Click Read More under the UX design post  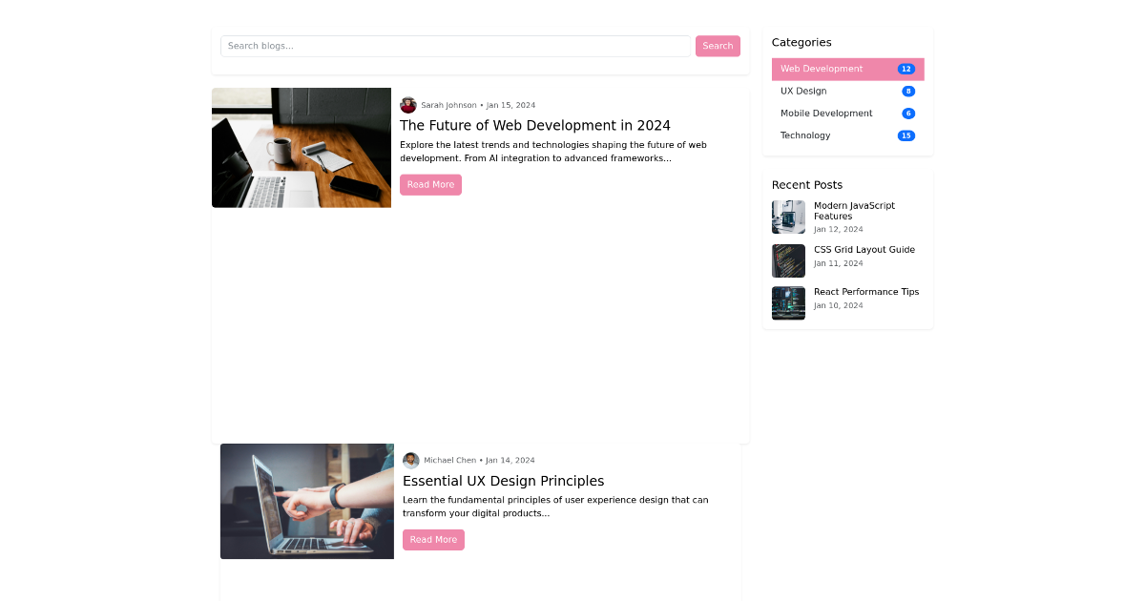click(433, 539)
